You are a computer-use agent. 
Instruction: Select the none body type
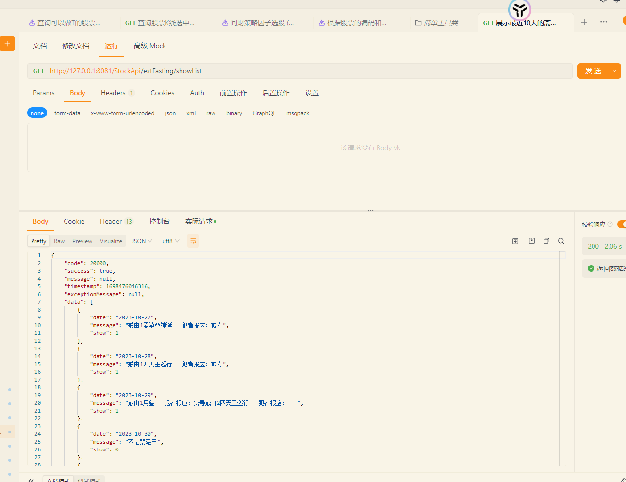pos(37,113)
